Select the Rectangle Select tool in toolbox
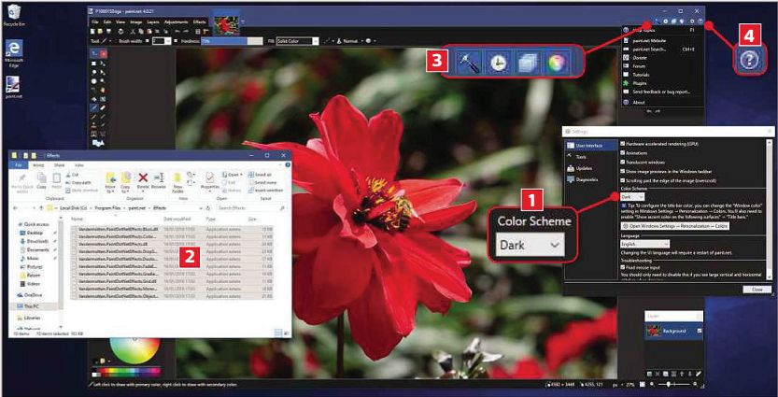Screen dimensions: 778x397 pyautogui.click(x=93, y=64)
